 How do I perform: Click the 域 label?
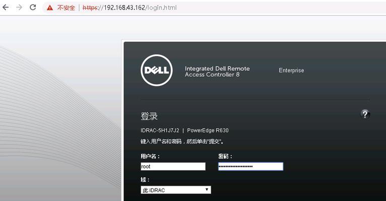(145, 180)
